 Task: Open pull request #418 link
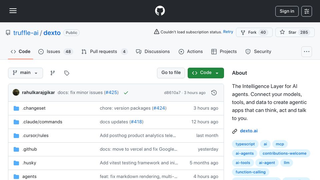pos(136,122)
